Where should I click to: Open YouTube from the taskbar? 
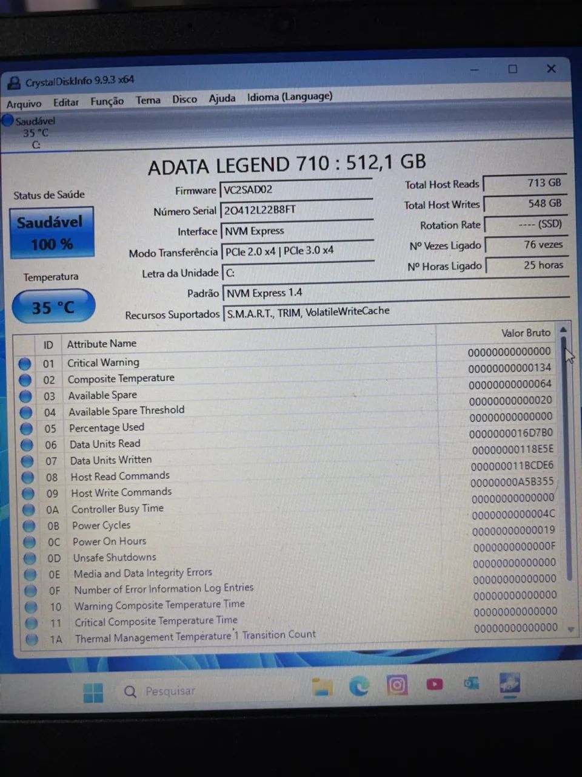(x=434, y=684)
